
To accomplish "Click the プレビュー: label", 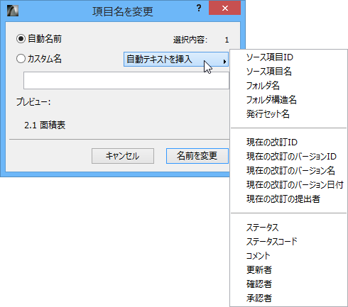I will coord(33,102).
